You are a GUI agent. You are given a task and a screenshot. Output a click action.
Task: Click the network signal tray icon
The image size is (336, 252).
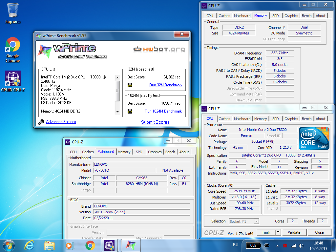pos(293,246)
